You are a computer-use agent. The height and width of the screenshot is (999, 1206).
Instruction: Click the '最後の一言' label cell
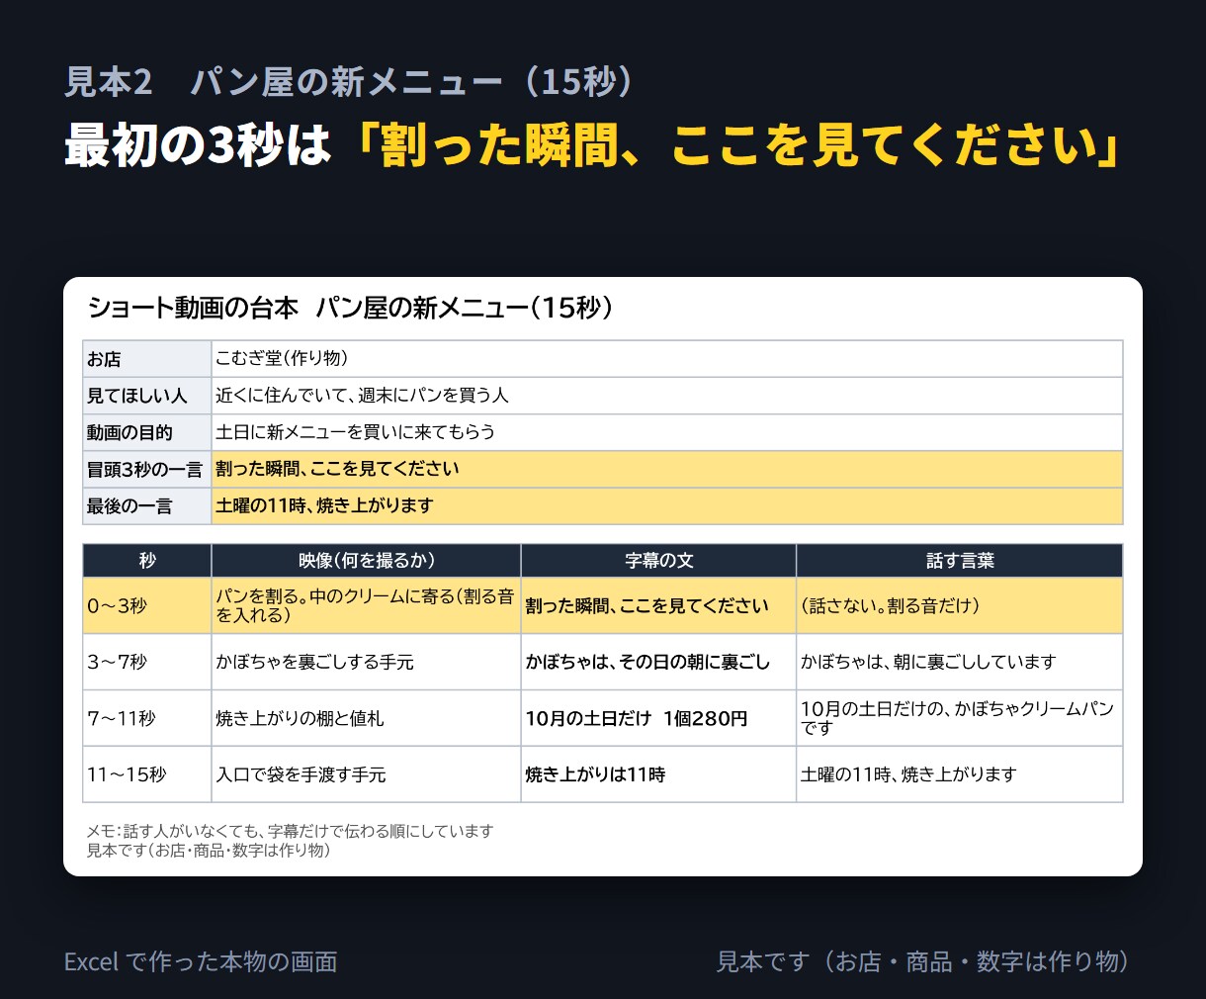pyautogui.click(x=147, y=505)
